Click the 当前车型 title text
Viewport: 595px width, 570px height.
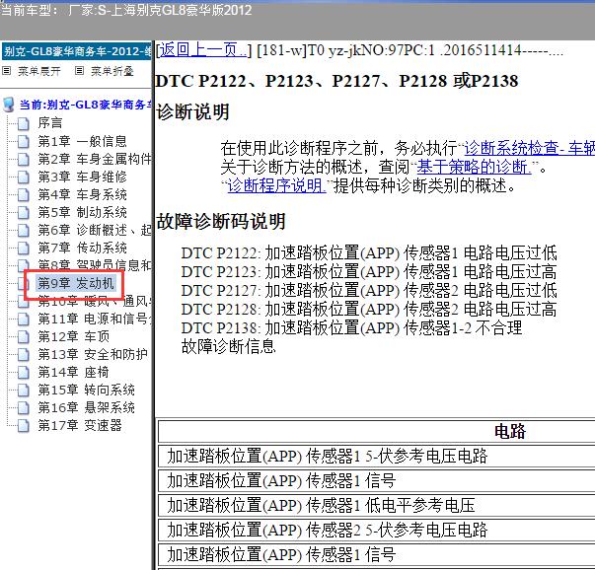pyautogui.click(x=126, y=10)
